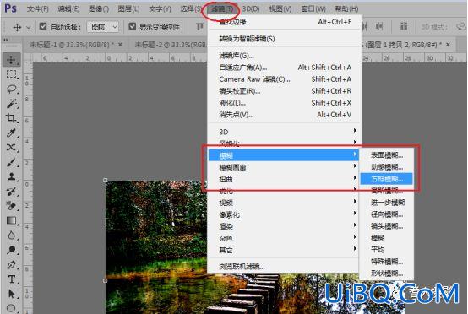Expand the 其它 submenu
468x314 pixels.
(x=284, y=250)
